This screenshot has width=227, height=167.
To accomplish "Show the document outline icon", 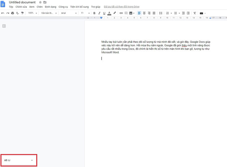I will pos(4,26).
